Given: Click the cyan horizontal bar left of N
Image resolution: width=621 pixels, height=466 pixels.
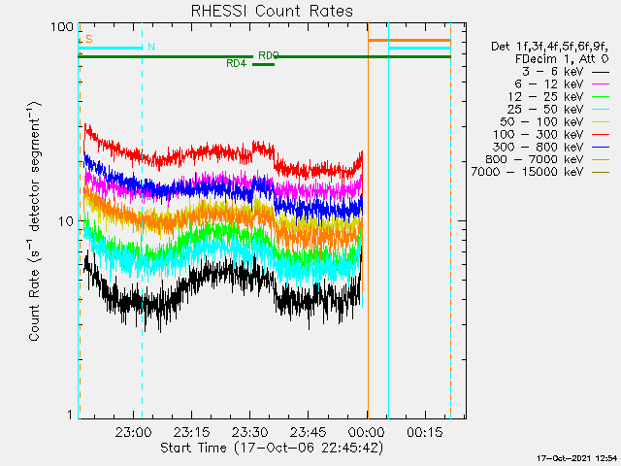Looking at the screenshot, I should 110,49.
